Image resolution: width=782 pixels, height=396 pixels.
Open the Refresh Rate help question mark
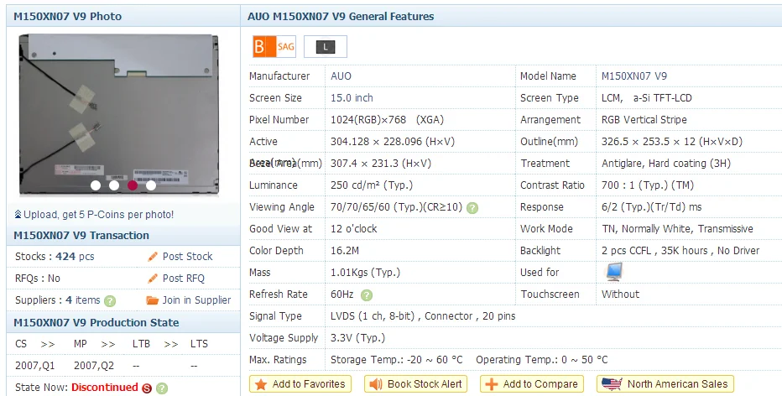click(x=367, y=294)
